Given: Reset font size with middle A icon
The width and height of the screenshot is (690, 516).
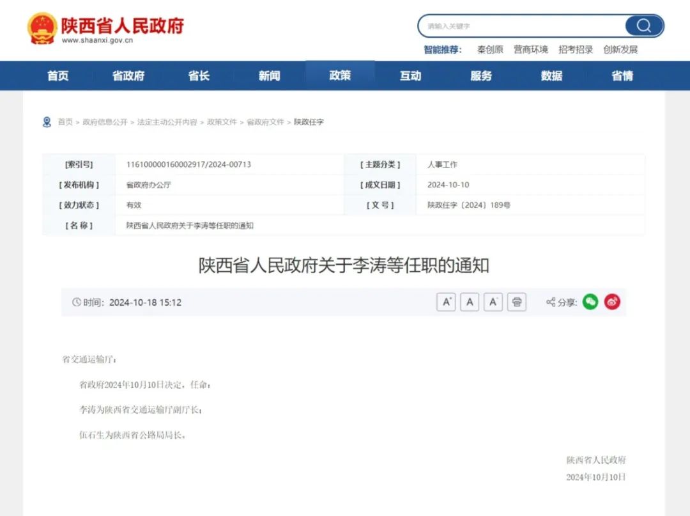Looking at the screenshot, I should point(470,302).
